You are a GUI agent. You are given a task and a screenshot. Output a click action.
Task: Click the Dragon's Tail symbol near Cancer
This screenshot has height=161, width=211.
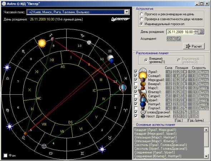pos(44,146)
